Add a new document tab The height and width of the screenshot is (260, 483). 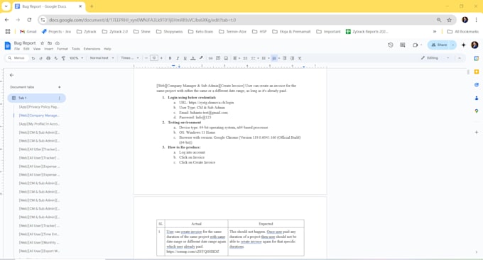coord(60,87)
